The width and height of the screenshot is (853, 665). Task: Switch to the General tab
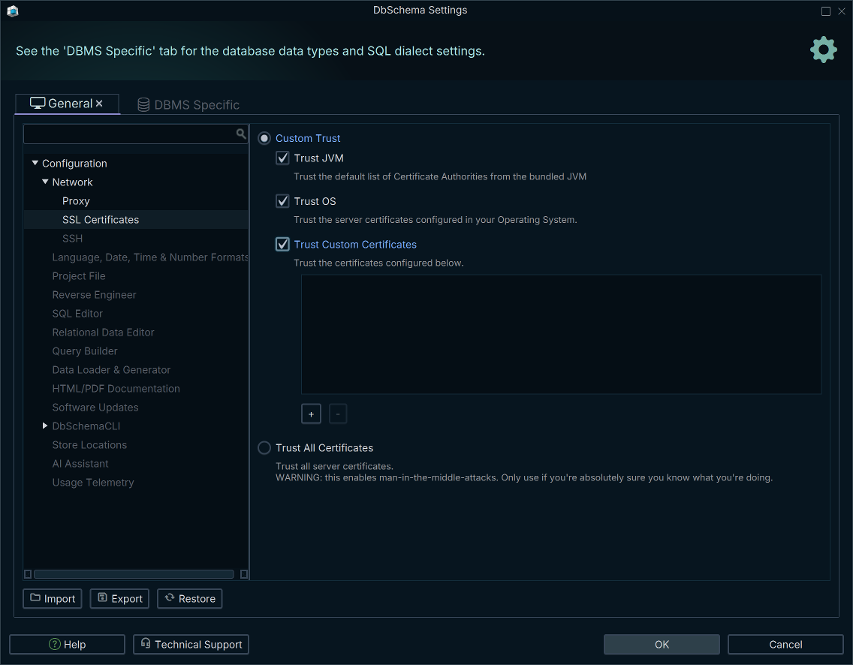[x=68, y=104]
